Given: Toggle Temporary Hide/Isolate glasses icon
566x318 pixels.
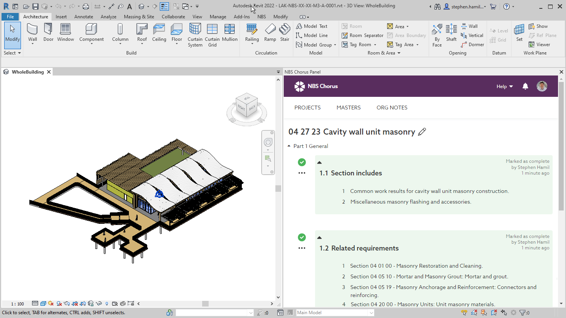Looking at the screenshot, I should pos(99,304).
